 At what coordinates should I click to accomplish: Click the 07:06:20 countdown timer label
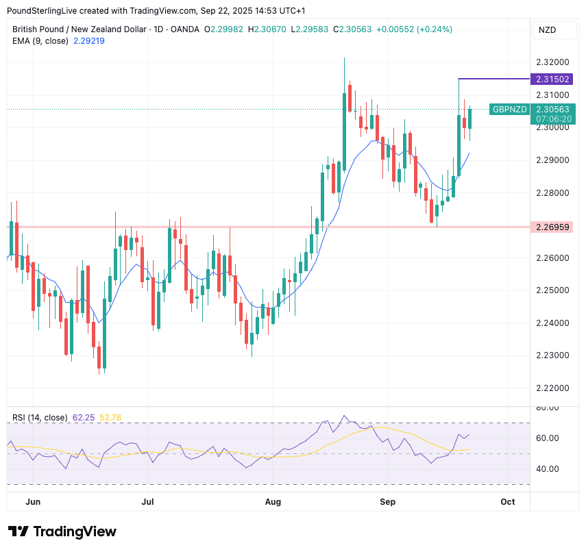(x=553, y=118)
